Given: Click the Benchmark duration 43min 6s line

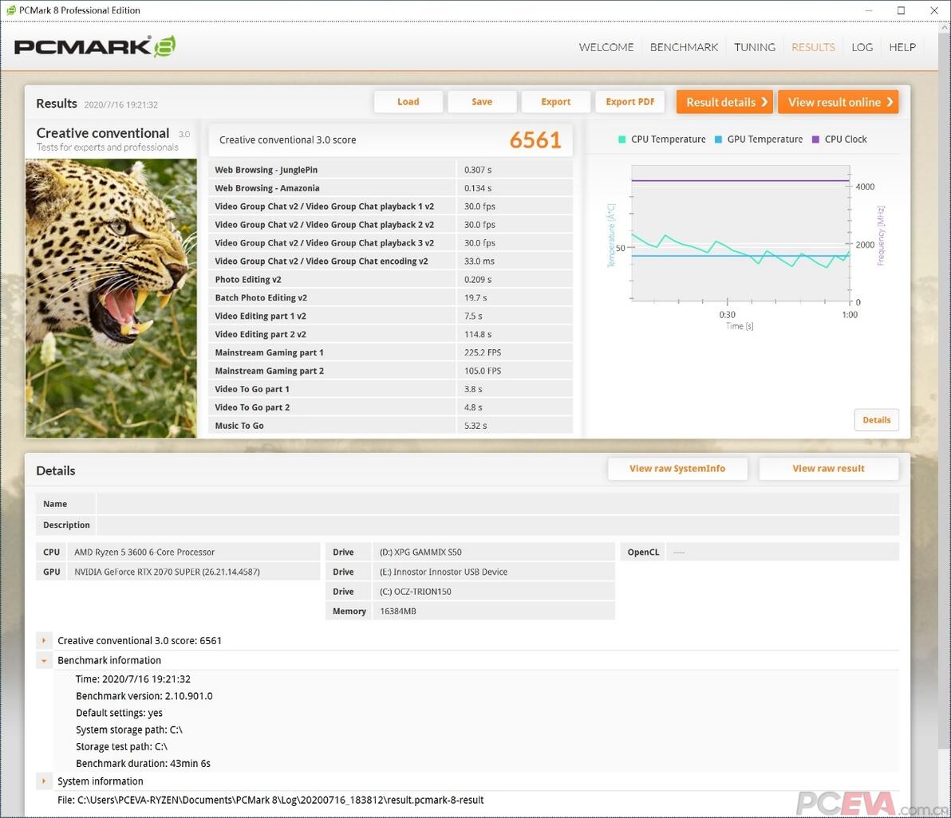Looking at the screenshot, I should pos(143,764).
